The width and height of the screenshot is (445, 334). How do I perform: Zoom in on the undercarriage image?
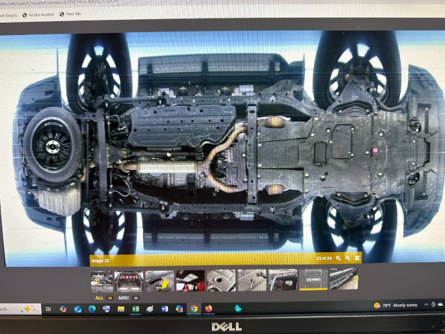(x=338, y=258)
